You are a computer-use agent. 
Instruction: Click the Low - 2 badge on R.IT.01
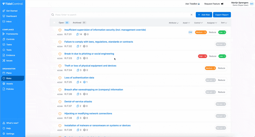pyautogui.click(x=222, y=32)
